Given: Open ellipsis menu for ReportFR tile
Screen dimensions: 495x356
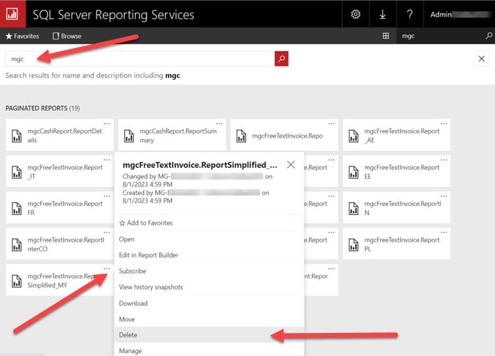Looking at the screenshot, I should click(x=107, y=196).
